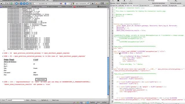Click the home icon in browser toolbar
The width and height of the screenshot is (185, 104).
[x=93, y=3]
